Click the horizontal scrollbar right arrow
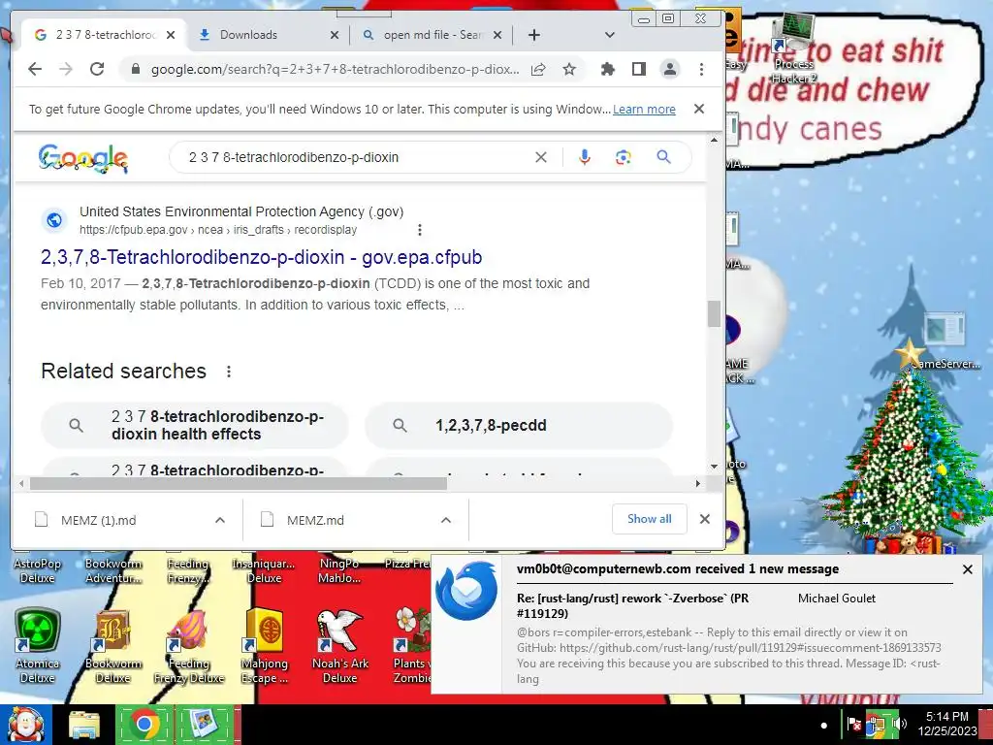 click(x=698, y=483)
